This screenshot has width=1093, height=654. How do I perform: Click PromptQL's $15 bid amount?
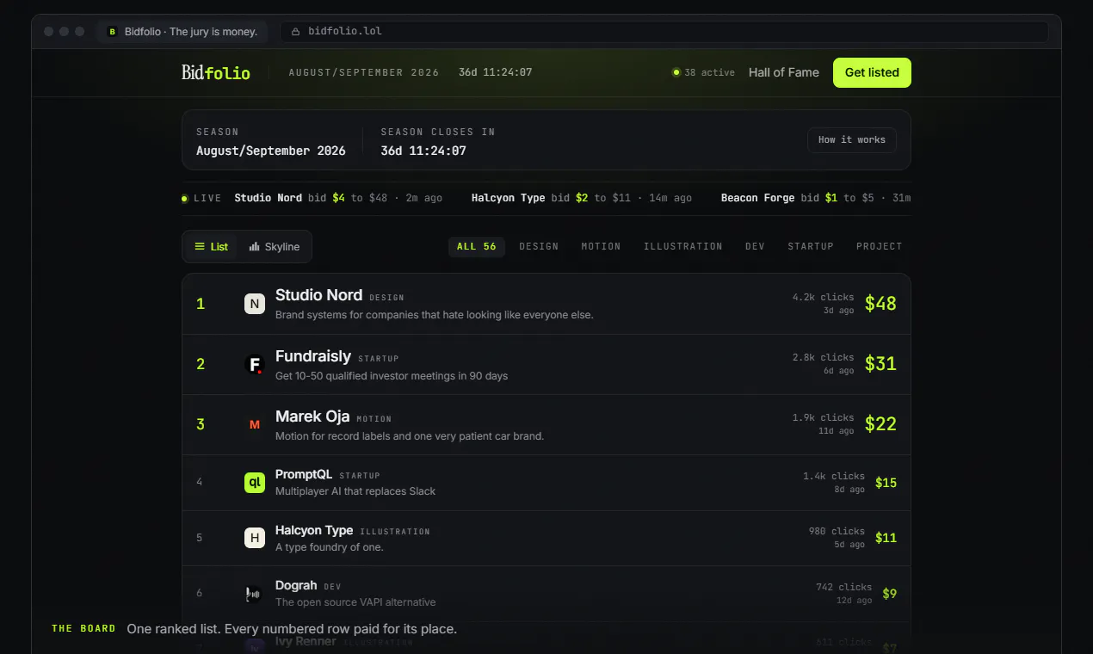886,483
